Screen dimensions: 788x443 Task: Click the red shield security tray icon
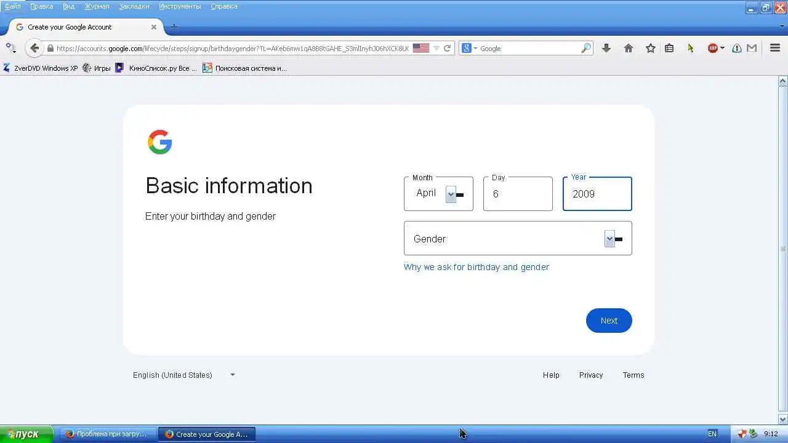tap(742, 434)
